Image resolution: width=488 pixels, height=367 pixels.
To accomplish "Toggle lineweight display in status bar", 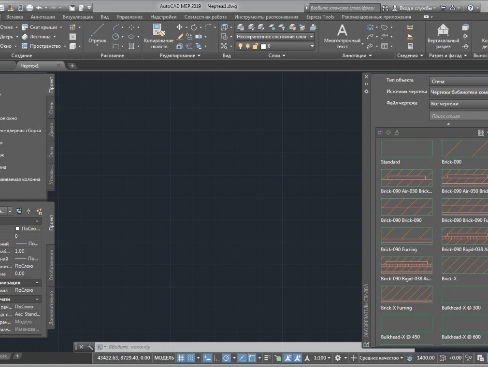I will pos(267,358).
